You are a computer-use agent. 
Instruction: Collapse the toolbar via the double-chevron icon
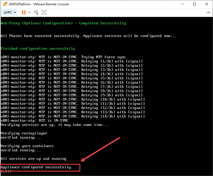(x=208, y=12)
